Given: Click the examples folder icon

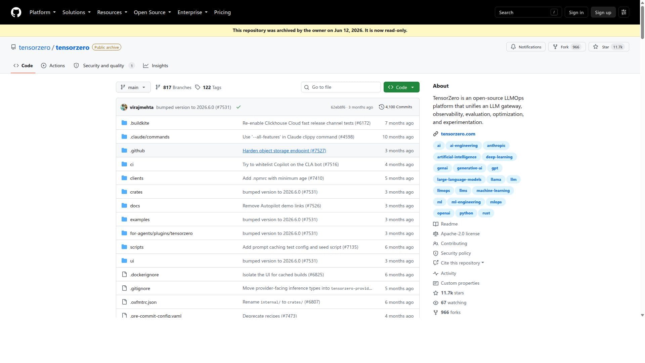Looking at the screenshot, I should point(124,219).
